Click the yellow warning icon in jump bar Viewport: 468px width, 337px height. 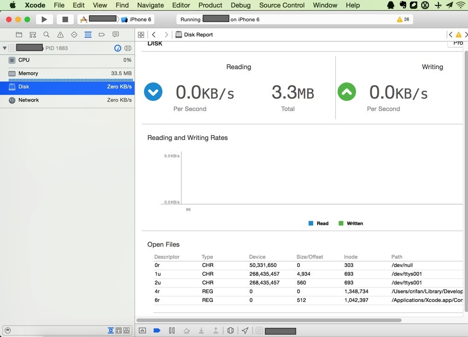tap(458, 35)
